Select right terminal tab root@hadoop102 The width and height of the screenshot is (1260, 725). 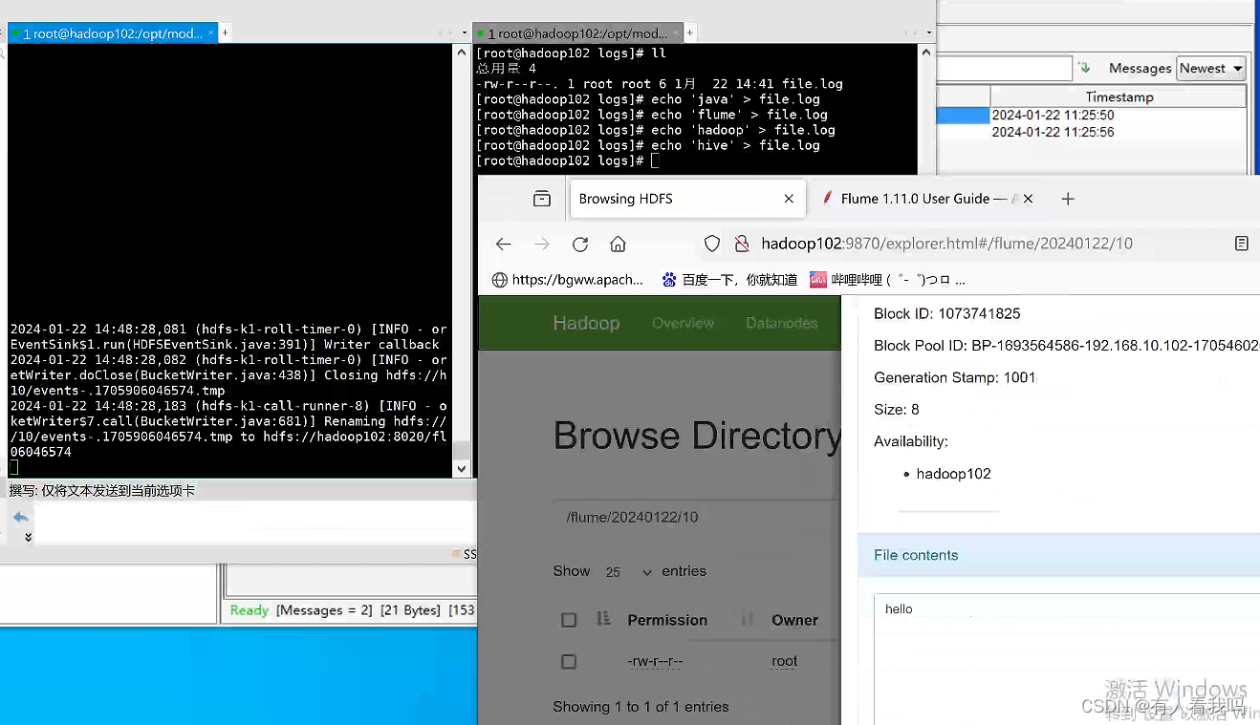pyautogui.click(x=578, y=33)
